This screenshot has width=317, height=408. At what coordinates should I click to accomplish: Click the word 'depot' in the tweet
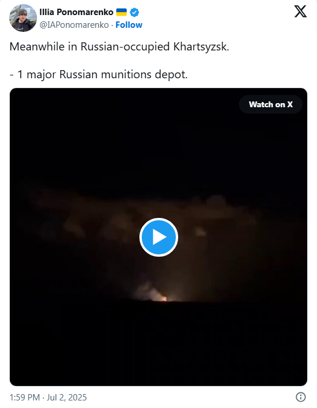point(171,75)
